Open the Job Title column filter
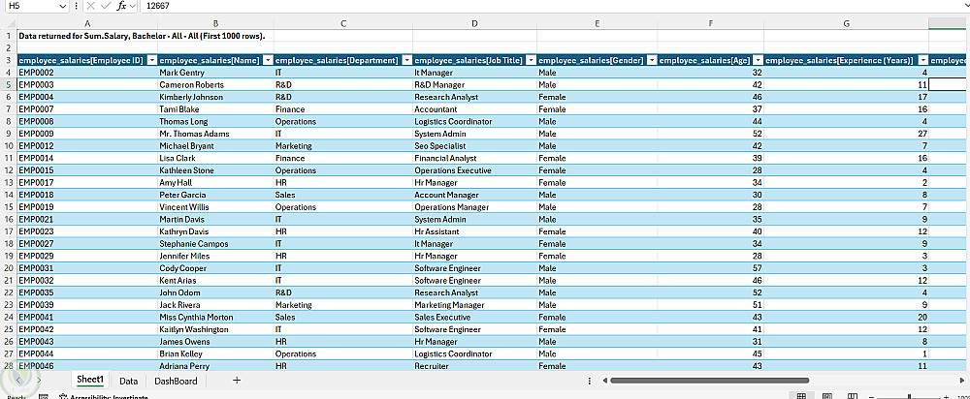The width and height of the screenshot is (970, 399). pos(531,60)
